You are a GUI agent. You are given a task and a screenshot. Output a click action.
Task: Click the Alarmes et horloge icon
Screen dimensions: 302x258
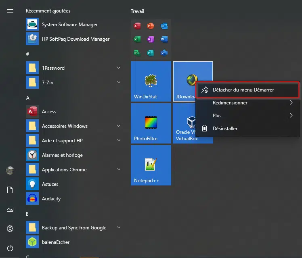(x=32, y=155)
